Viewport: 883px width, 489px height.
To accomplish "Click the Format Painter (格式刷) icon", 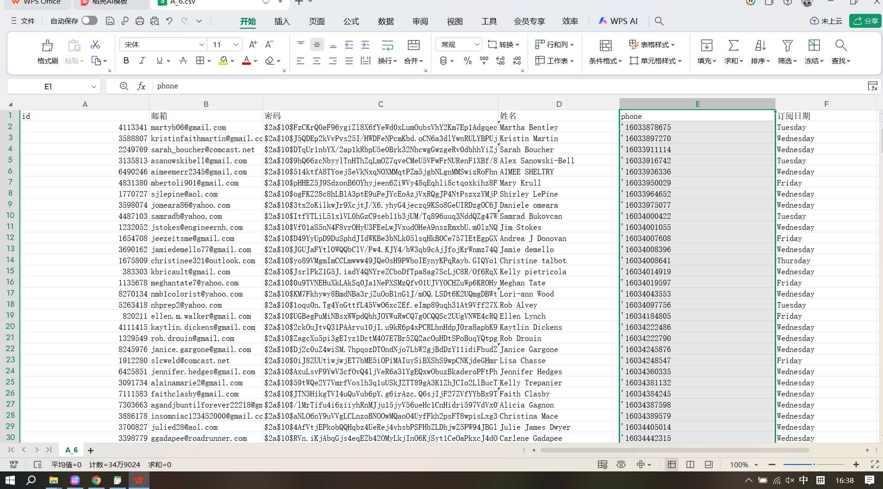I will 47,45.
